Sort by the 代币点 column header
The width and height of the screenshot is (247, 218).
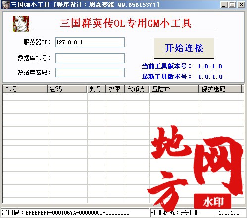click(137, 89)
